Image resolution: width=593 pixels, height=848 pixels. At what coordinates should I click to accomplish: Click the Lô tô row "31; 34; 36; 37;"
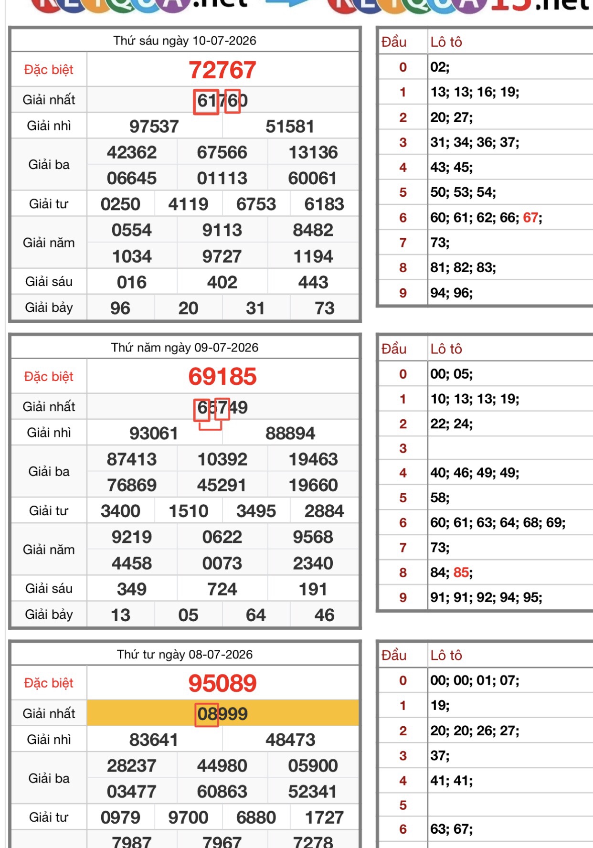pyautogui.click(x=475, y=142)
